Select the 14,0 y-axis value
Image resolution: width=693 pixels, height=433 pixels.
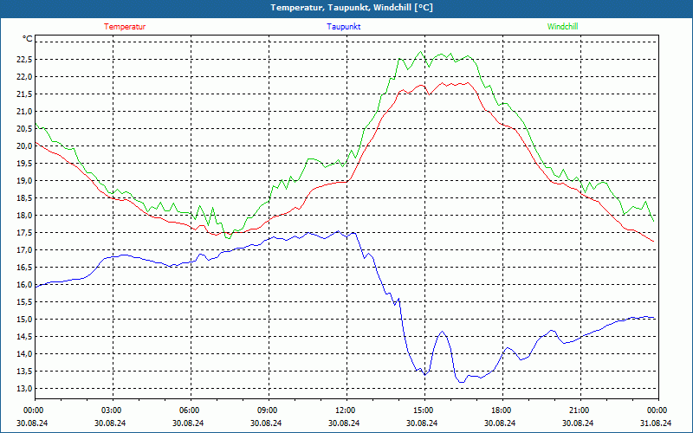24,354
